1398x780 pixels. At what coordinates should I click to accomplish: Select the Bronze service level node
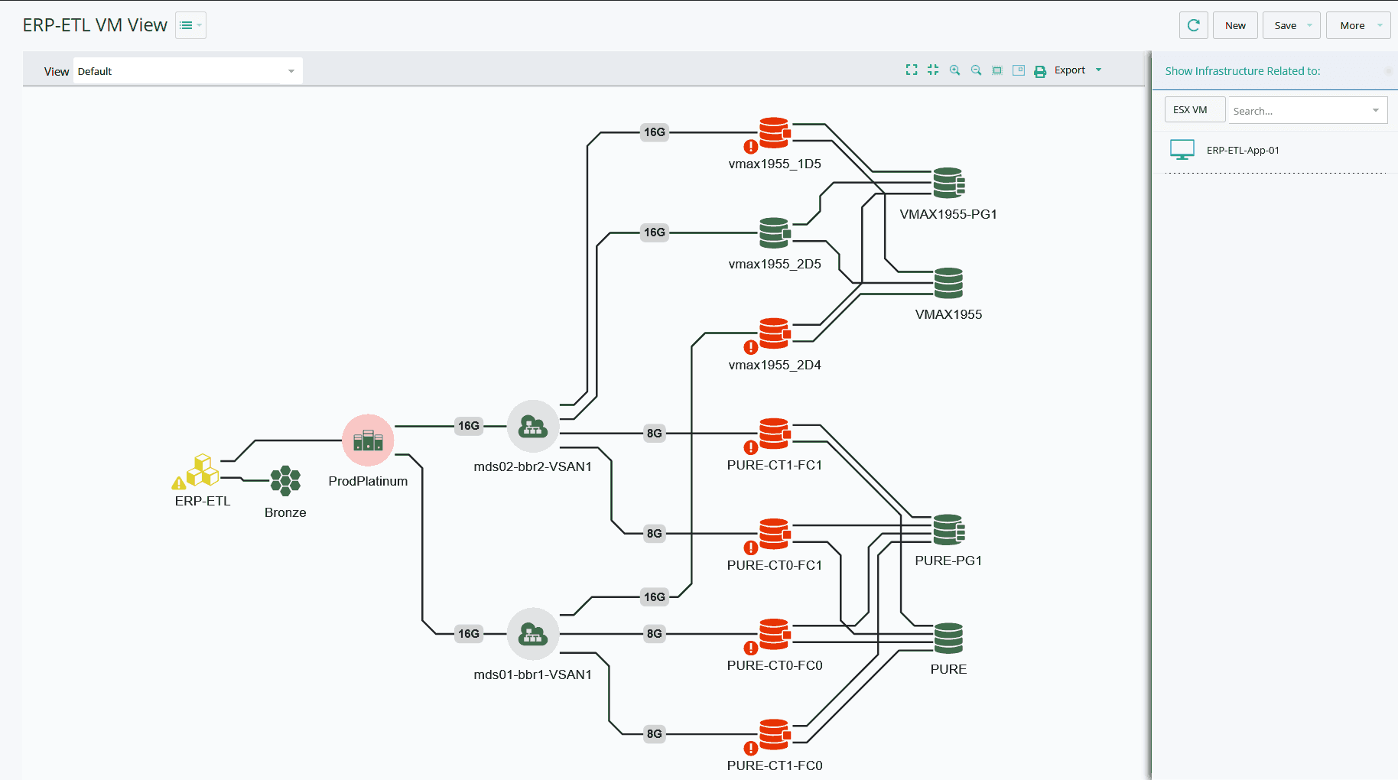(285, 481)
